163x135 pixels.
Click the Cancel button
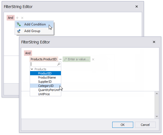145,125
